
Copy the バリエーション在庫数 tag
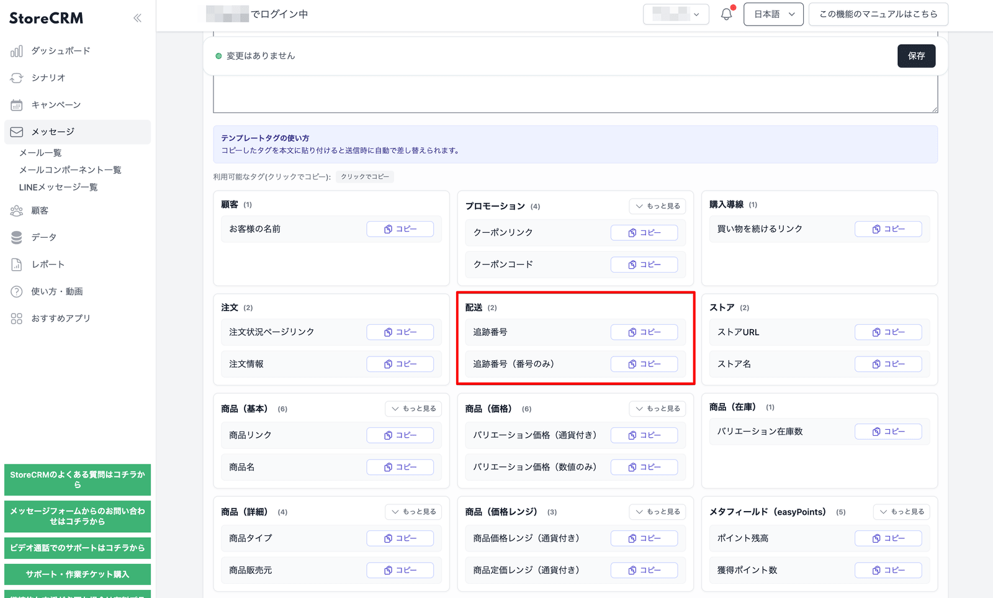tap(888, 432)
